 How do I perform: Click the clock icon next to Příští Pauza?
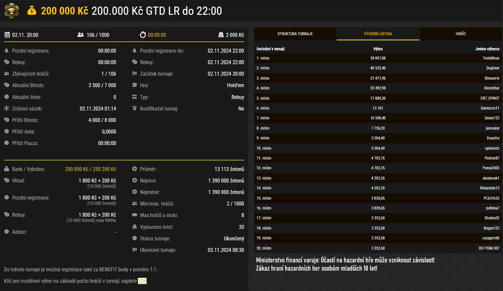pyautogui.click(x=7, y=143)
